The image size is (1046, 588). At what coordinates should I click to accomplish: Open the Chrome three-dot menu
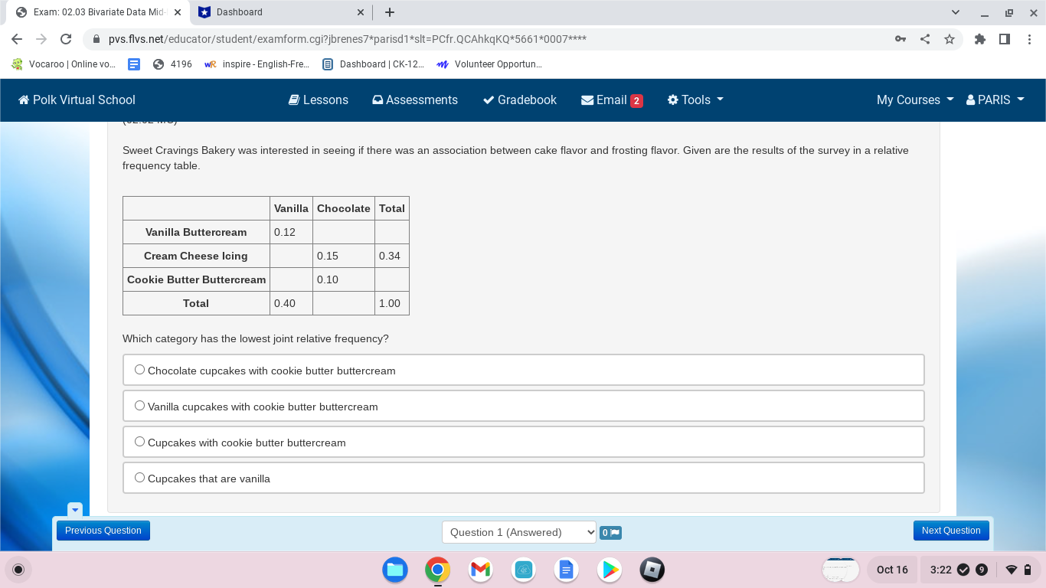tap(1029, 39)
